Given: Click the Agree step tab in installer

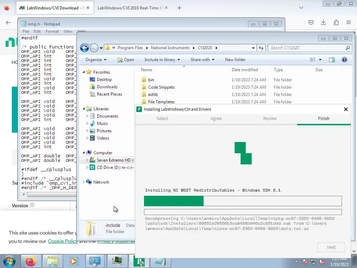Looking at the screenshot, I should [216, 119].
